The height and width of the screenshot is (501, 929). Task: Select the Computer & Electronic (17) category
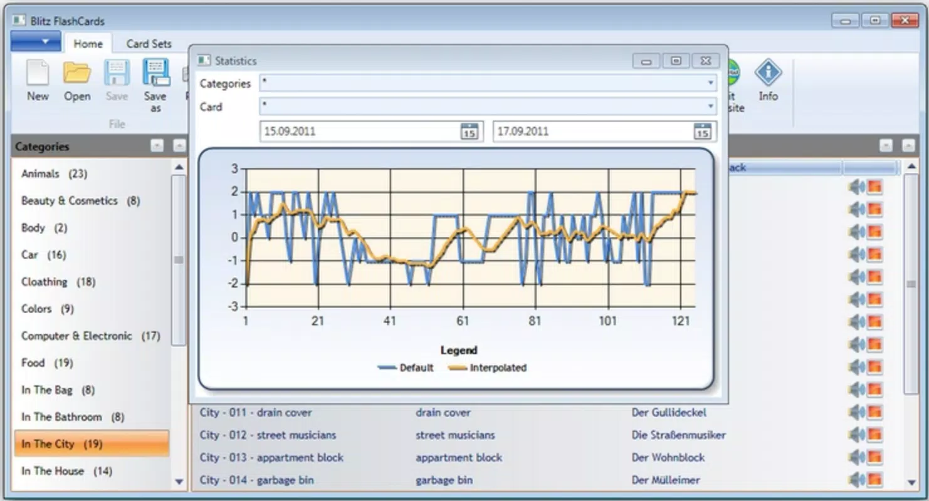point(91,336)
